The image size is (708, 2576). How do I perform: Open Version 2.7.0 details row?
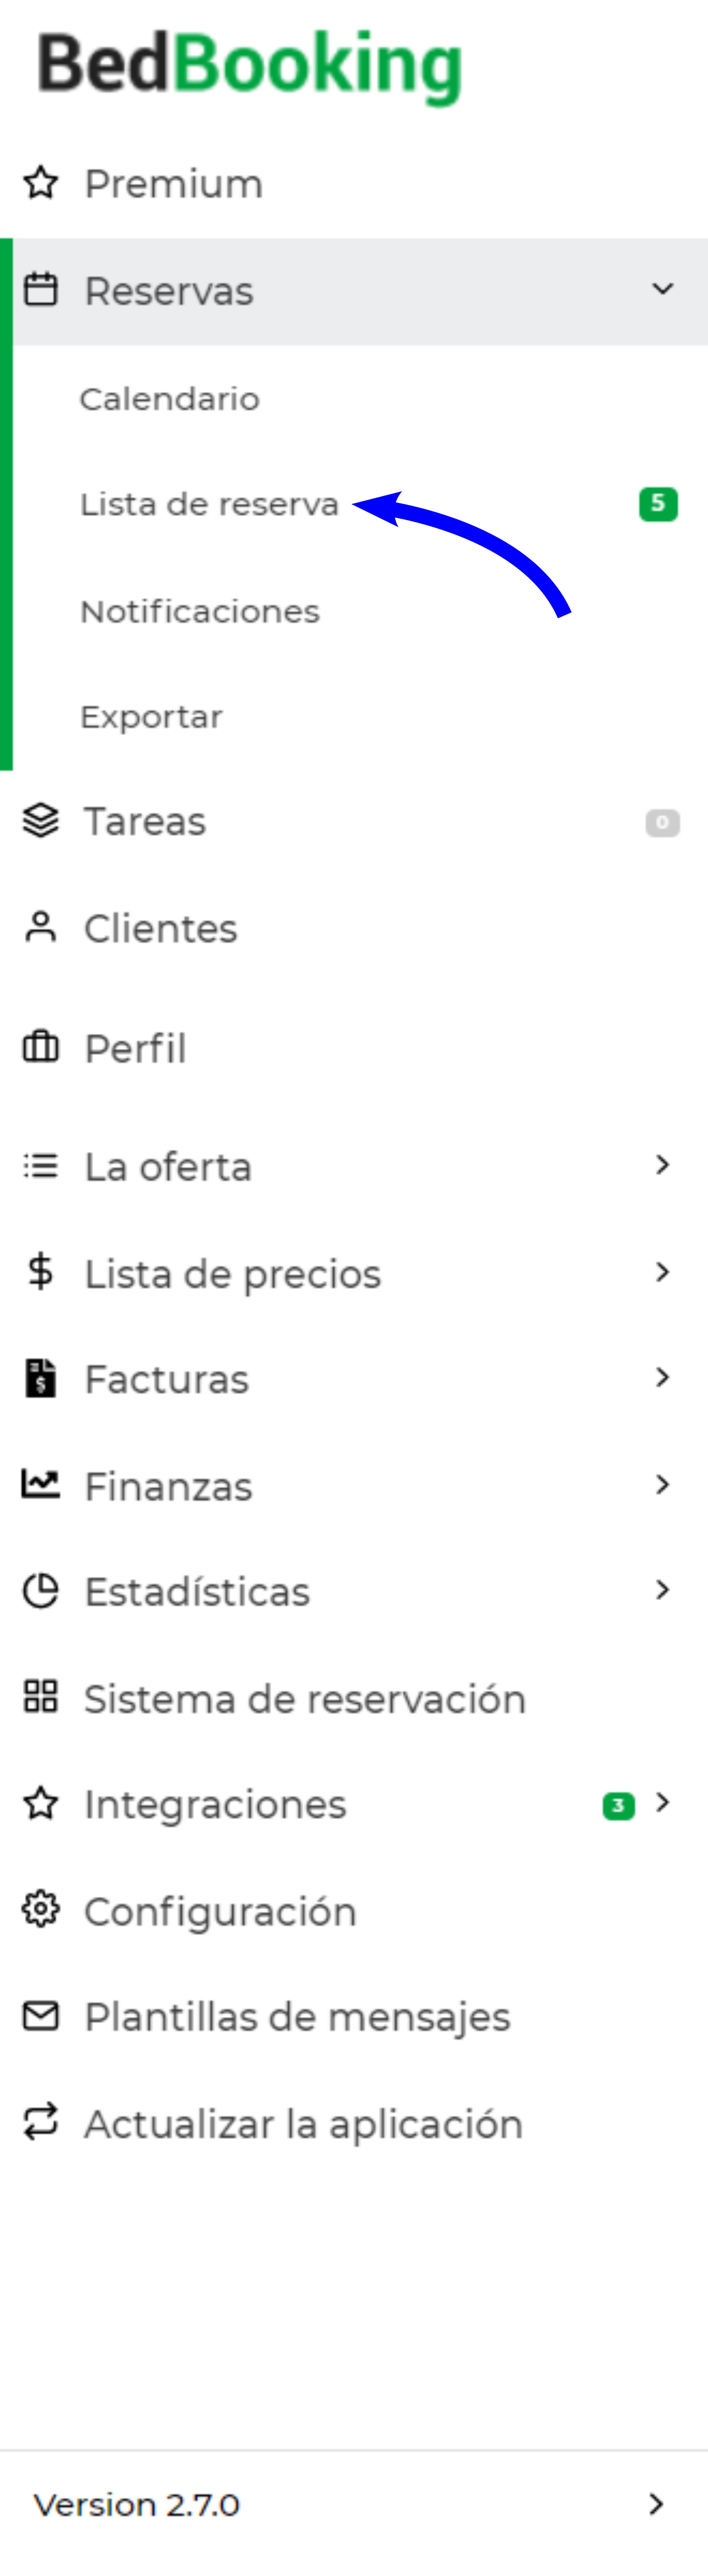coord(354,2504)
